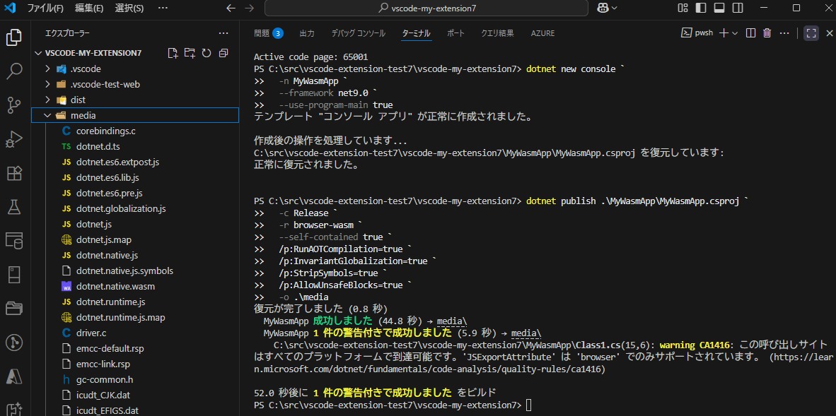The width and height of the screenshot is (836, 416).
Task: Click the first media\ output link
Action: pyautogui.click(x=451, y=321)
